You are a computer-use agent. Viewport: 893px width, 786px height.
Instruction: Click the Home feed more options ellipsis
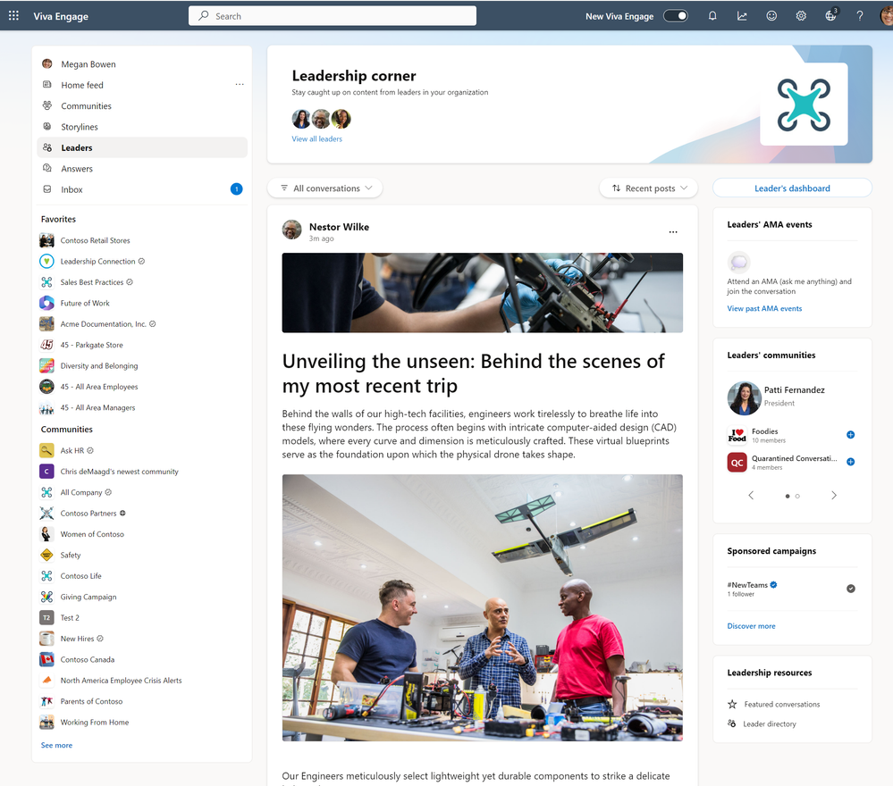pos(240,84)
